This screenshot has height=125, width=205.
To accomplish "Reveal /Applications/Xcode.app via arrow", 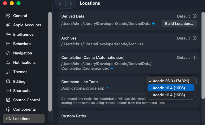I will (107, 88).
